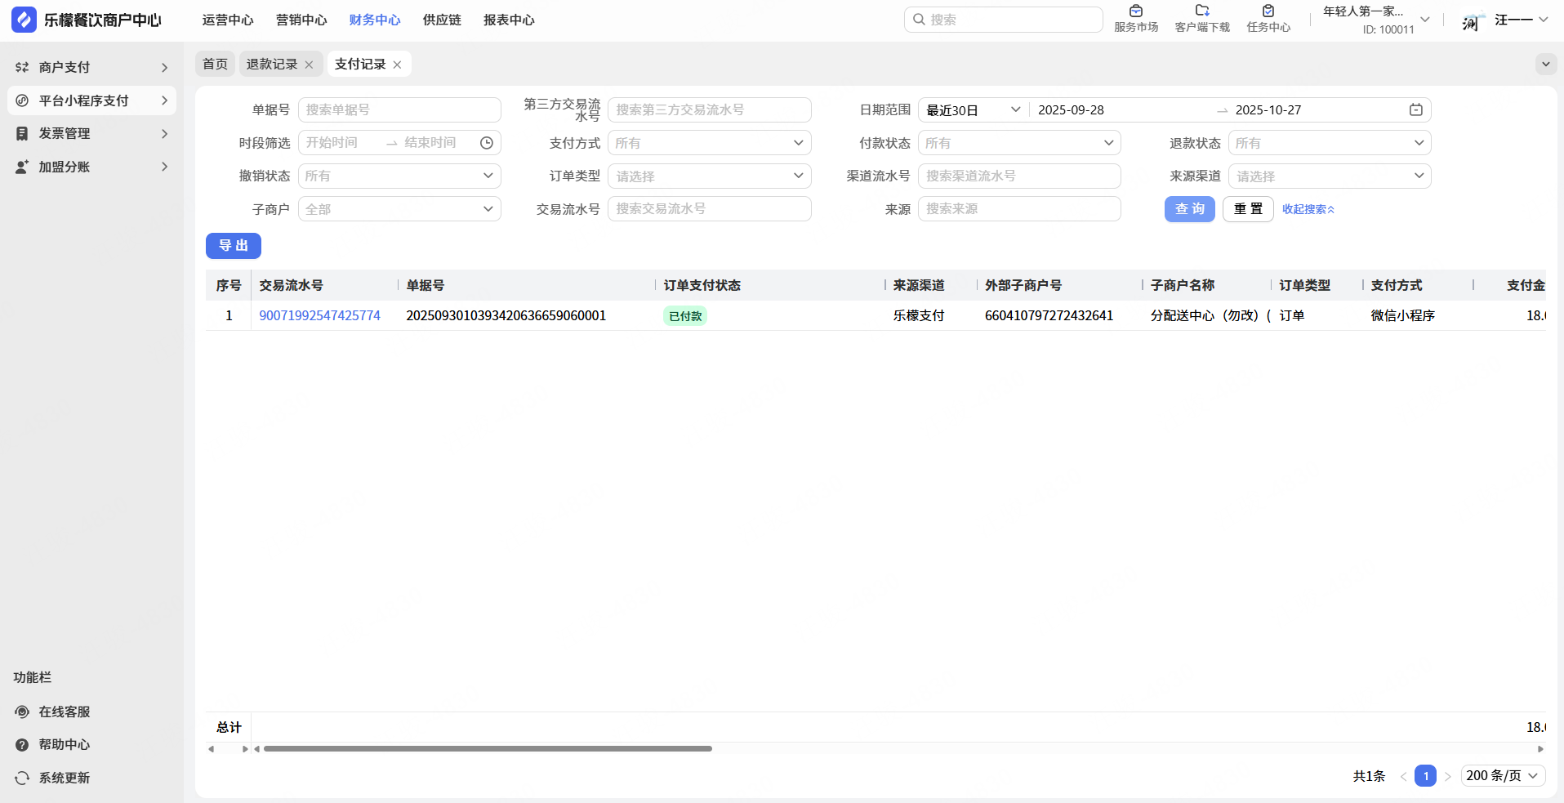Open 在线客服 in the sidebar
This screenshot has height=803, width=1564.
[64, 712]
